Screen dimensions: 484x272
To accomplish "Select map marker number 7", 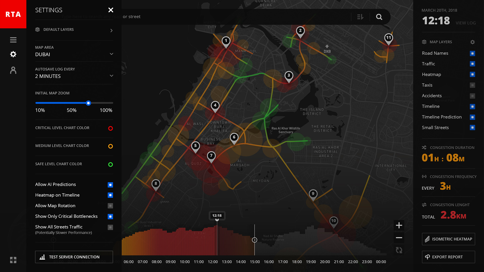I will (x=211, y=157).
